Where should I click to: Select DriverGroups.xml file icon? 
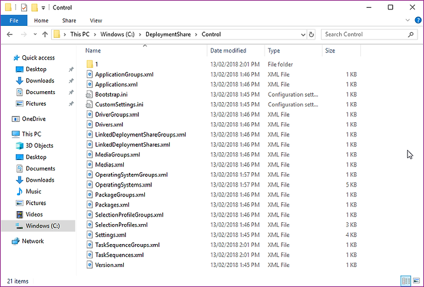click(x=90, y=115)
